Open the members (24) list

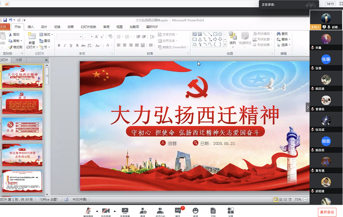[160, 211]
